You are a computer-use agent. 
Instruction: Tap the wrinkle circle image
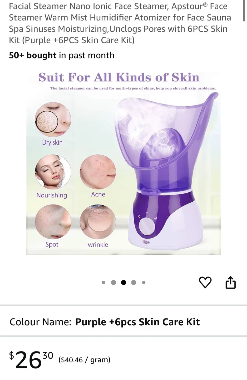coord(98,222)
